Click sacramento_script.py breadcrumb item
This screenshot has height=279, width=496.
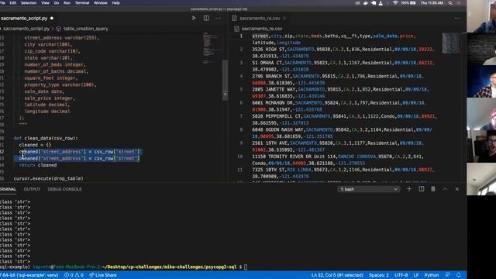point(26,29)
